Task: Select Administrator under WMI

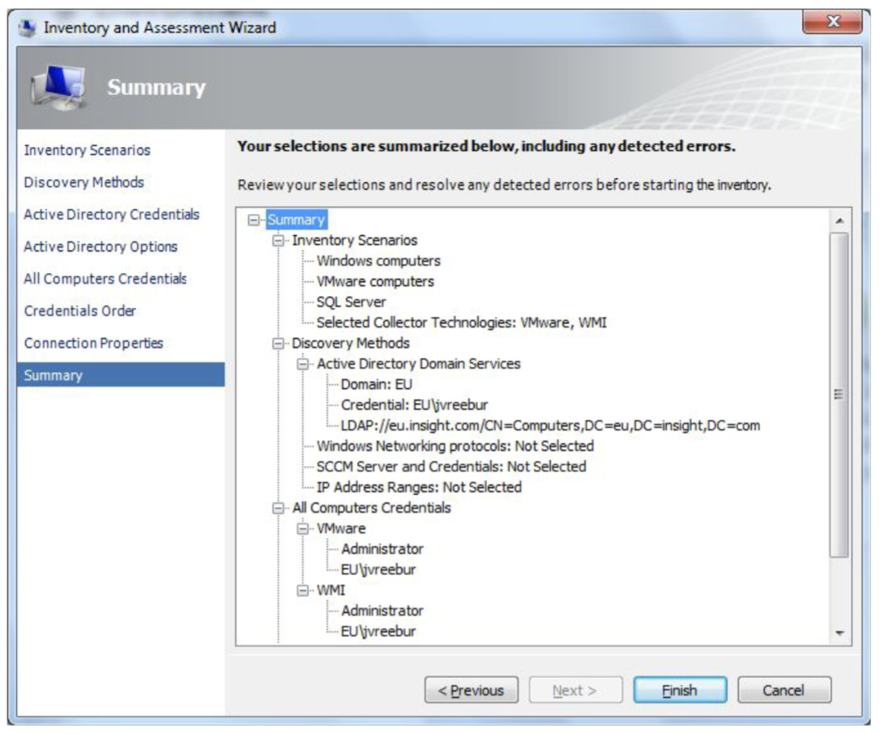Action: (x=382, y=611)
